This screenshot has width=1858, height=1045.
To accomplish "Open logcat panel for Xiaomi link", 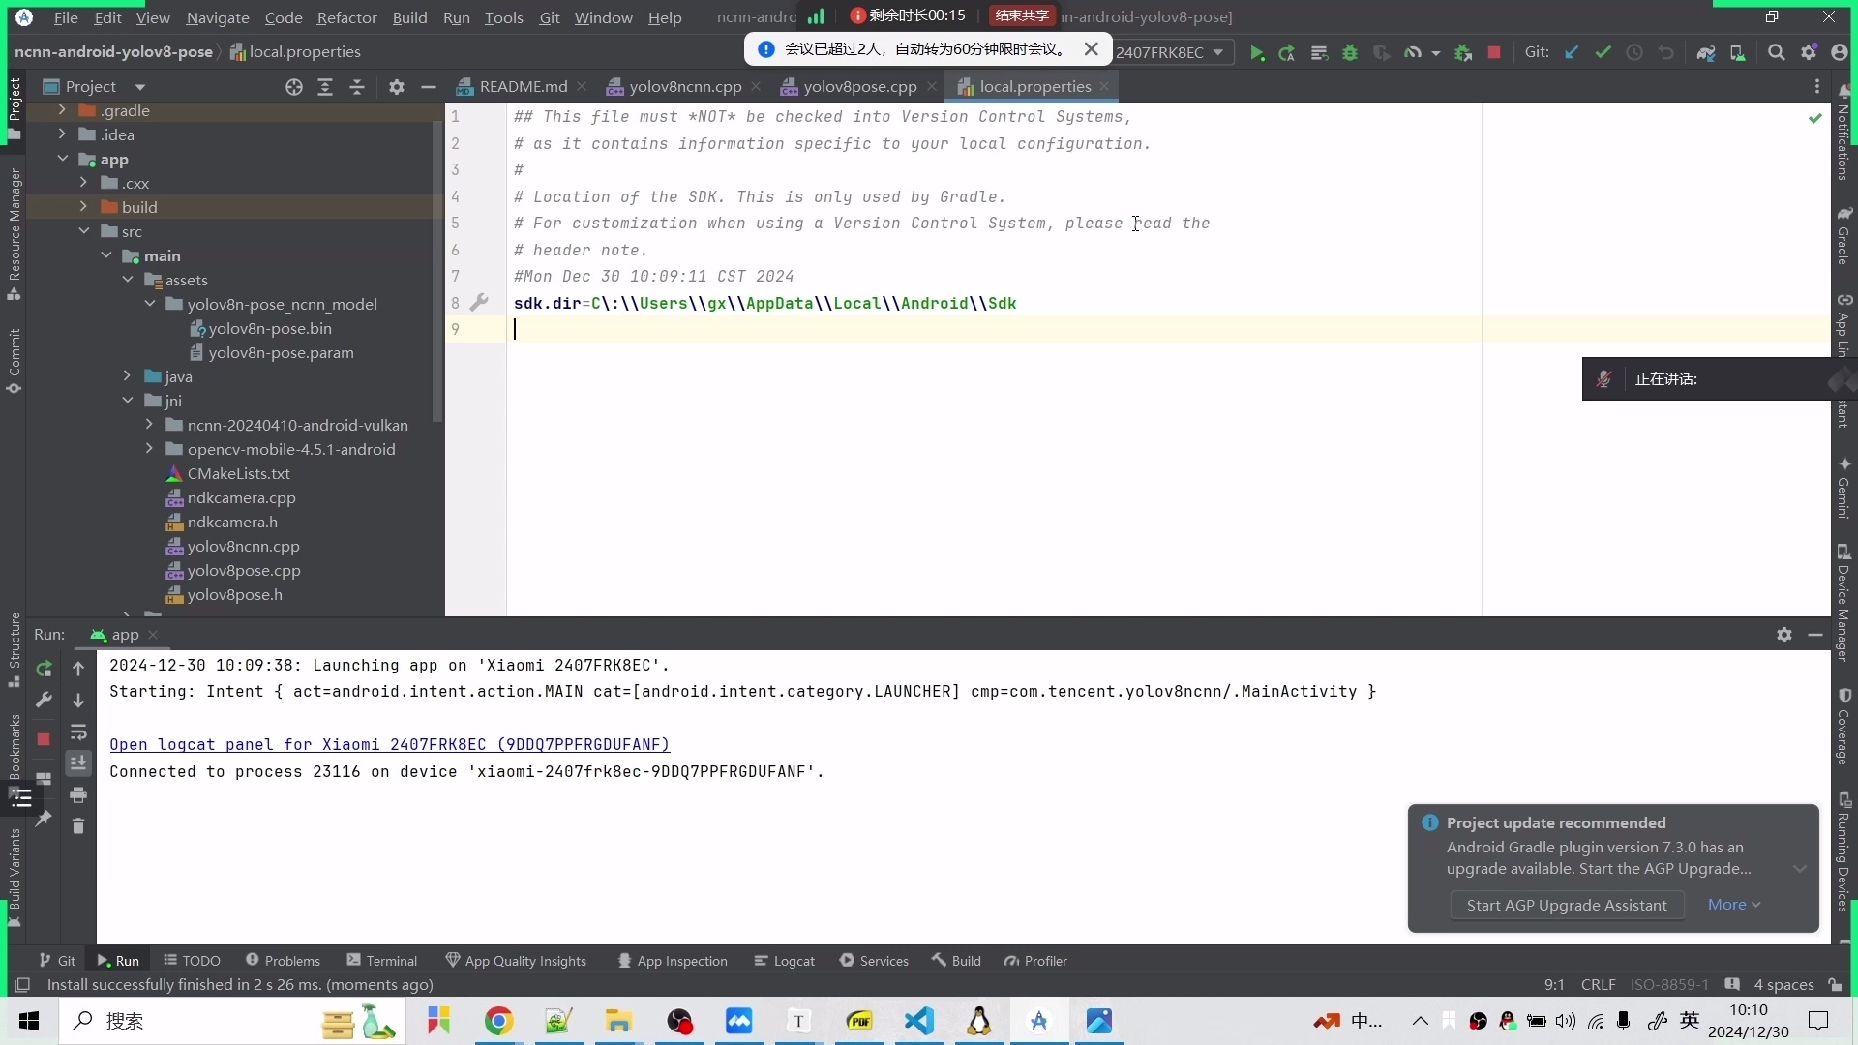I will [x=389, y=744].
